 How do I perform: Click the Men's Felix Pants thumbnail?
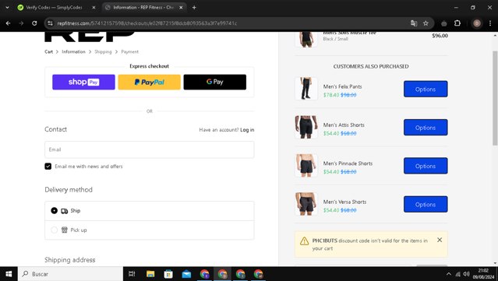[306, 89]
